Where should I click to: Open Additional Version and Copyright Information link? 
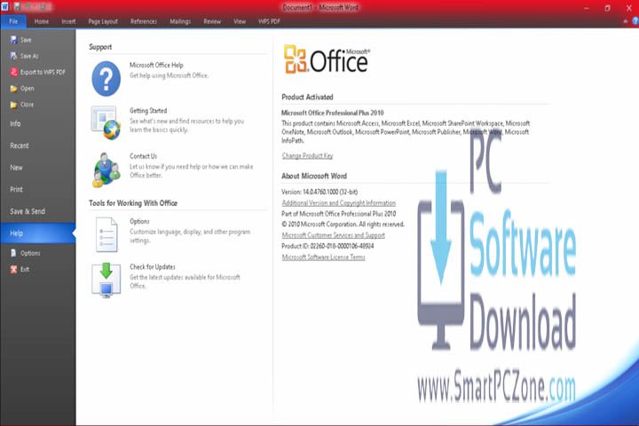339,202
